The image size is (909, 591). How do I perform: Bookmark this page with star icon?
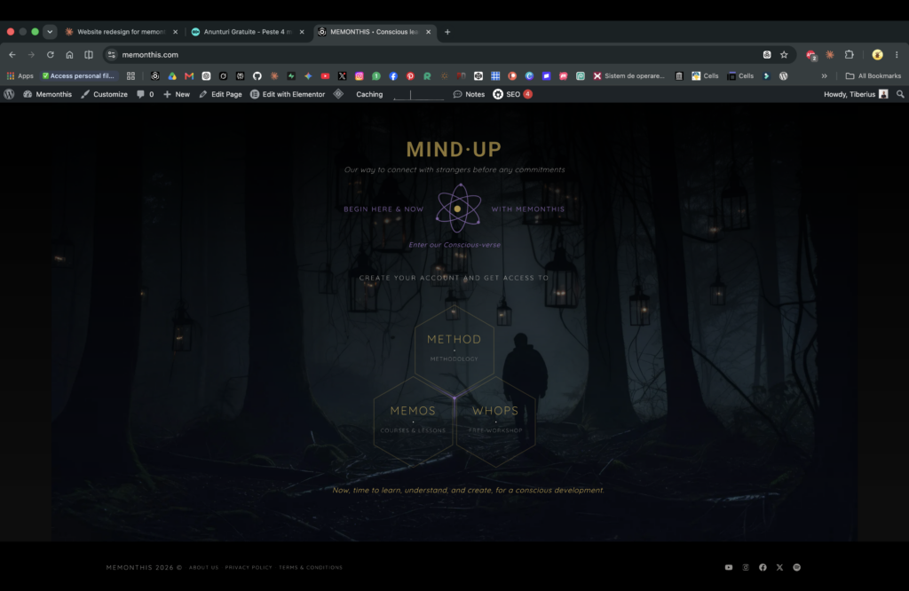point(785,54)
